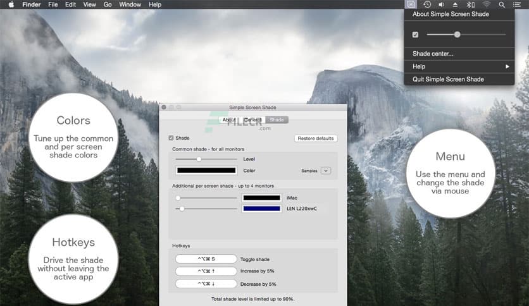Open the Finder menu
The width and height of the screenshot is (529, 306).
[x=32, y=4]
